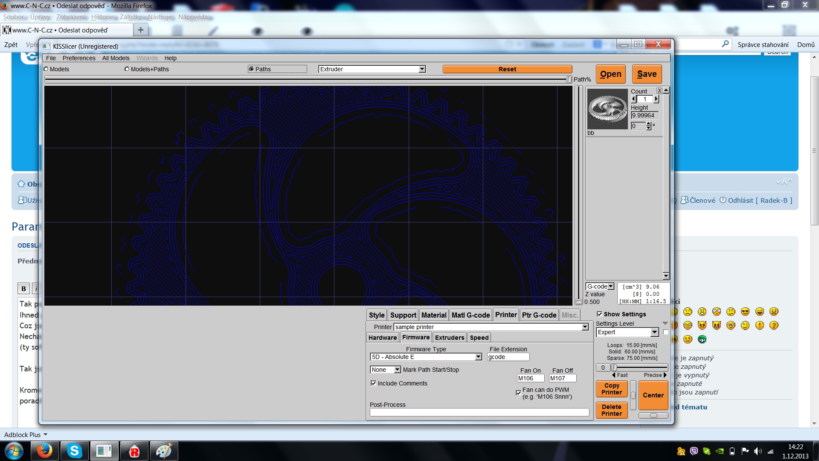Toggle Fan can do PWM checkbox
The height and width of the screenshot is (461, 819).
(x=518, y=393)
